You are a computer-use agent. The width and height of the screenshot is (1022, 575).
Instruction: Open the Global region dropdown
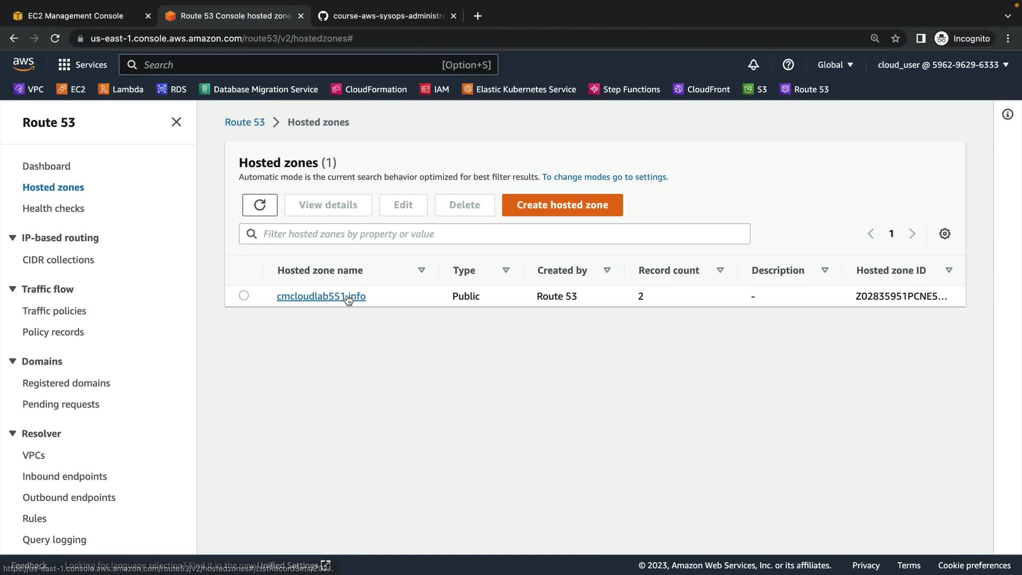coord(835,65)
